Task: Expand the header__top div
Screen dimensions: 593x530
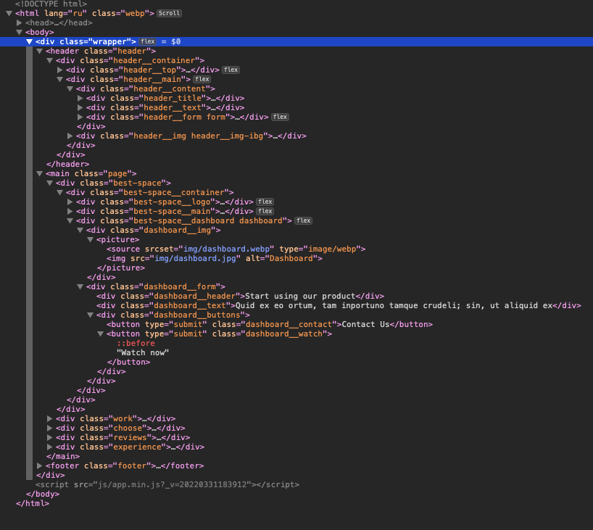Action: click(59, 70)
